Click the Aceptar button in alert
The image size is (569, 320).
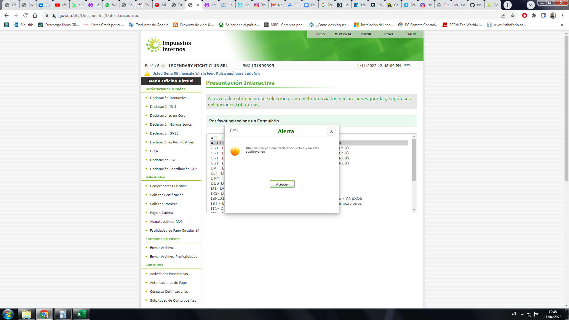(x=282, y=184)
